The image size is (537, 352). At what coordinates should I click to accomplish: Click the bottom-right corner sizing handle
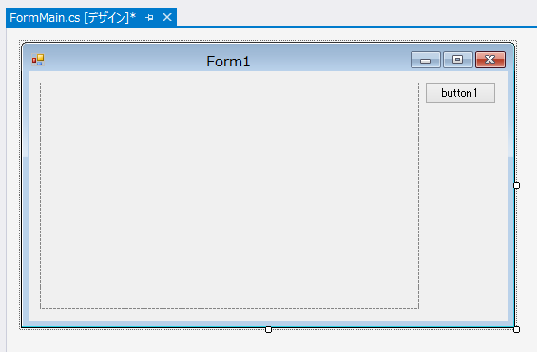coord(516,329)
